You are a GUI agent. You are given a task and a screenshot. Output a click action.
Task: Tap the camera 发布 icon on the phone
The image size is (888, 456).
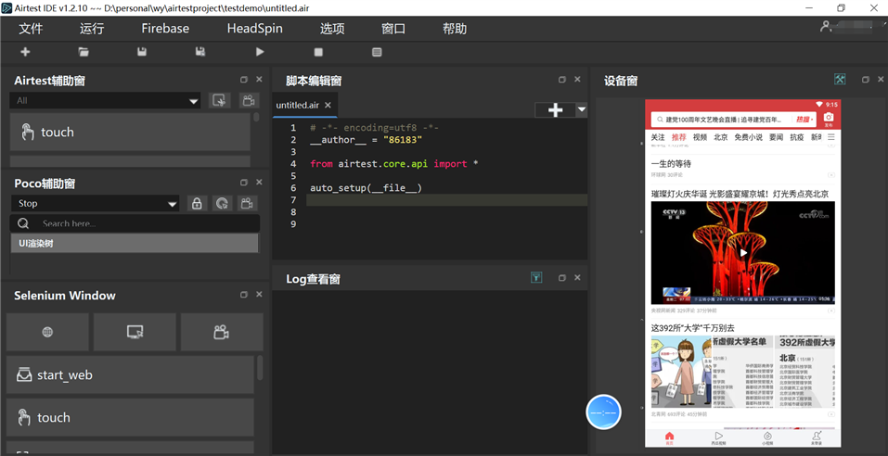pos(829,119)
